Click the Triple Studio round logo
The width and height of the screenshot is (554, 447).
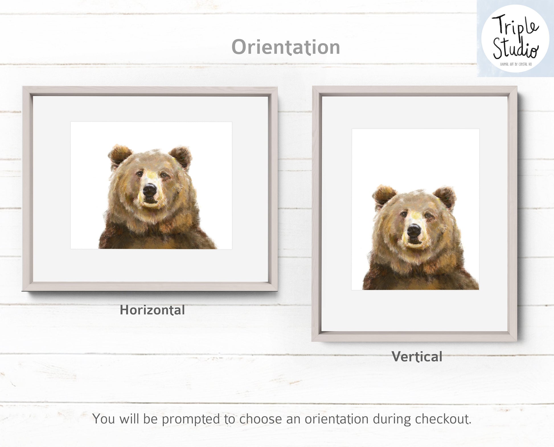click(x=515, y=38)
